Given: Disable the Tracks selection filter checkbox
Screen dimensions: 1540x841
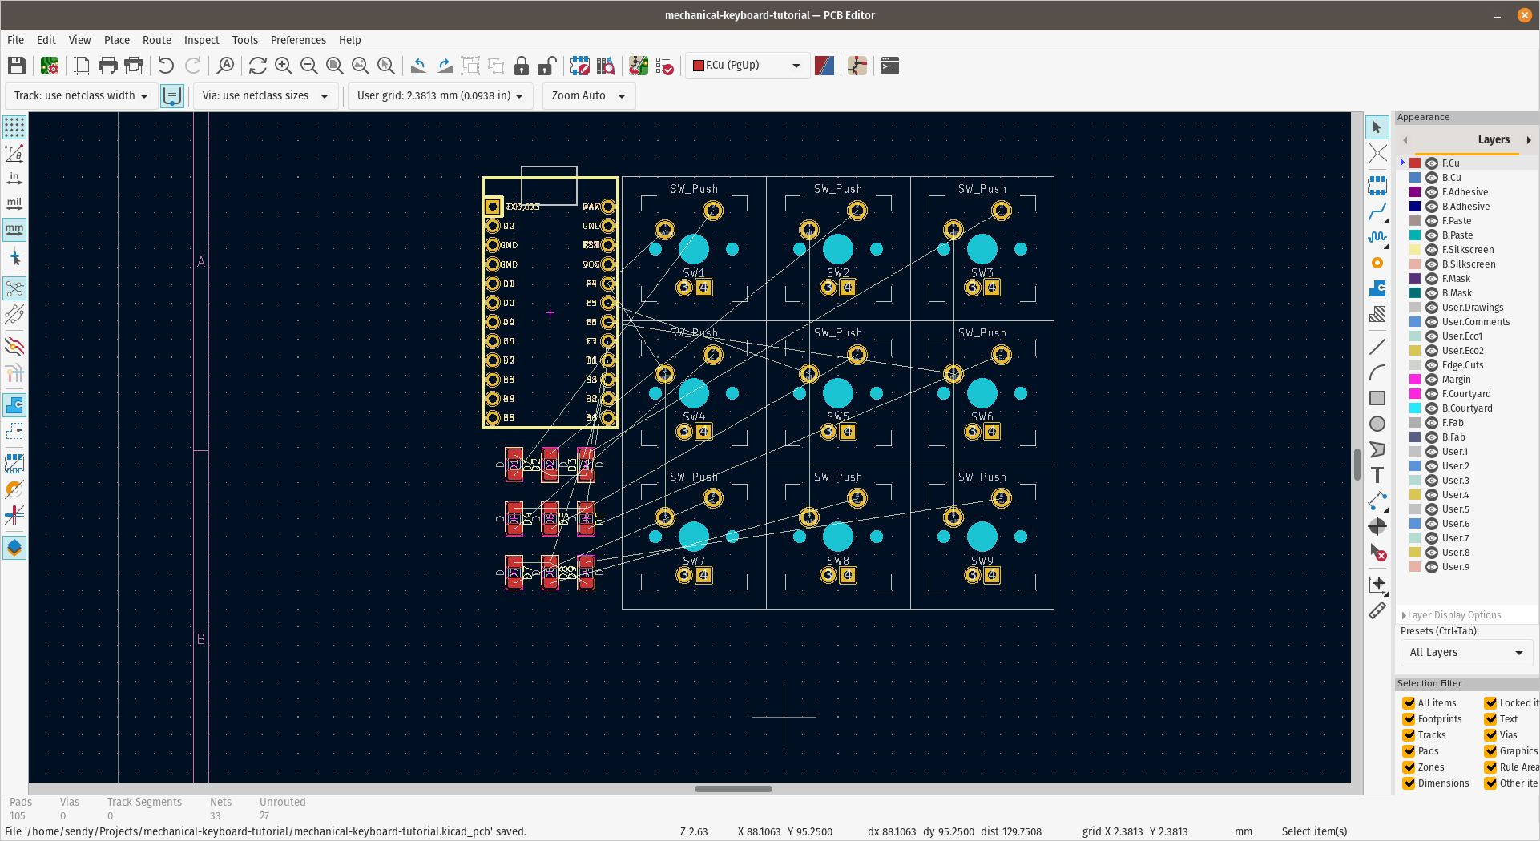Looking at the screenshot, I should coord(1409,735).
